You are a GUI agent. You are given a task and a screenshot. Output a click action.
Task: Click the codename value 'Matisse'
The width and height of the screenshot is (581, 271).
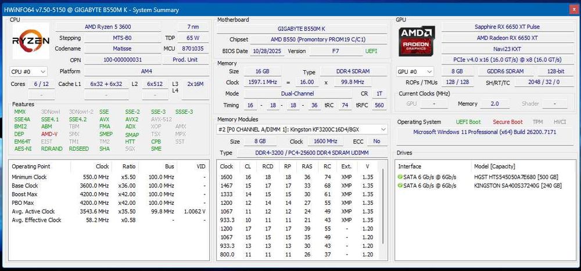[122, 49]
